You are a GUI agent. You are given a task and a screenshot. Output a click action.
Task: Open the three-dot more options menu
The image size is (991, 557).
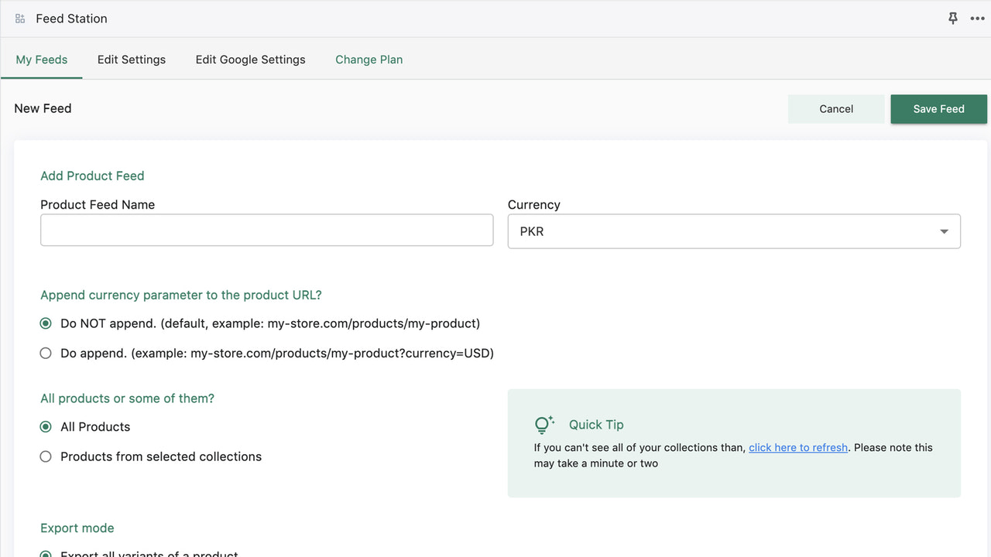coord(977,19)
